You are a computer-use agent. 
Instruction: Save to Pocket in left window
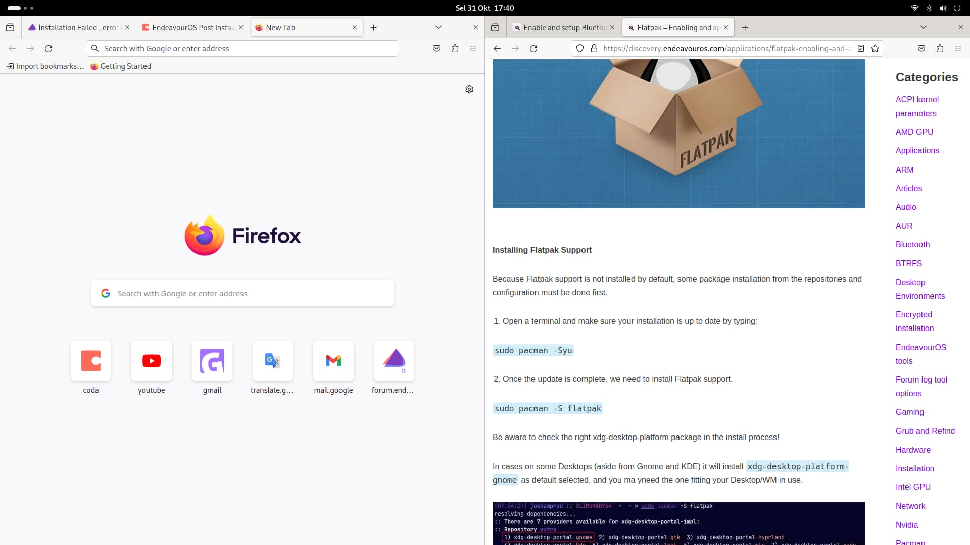437,48
